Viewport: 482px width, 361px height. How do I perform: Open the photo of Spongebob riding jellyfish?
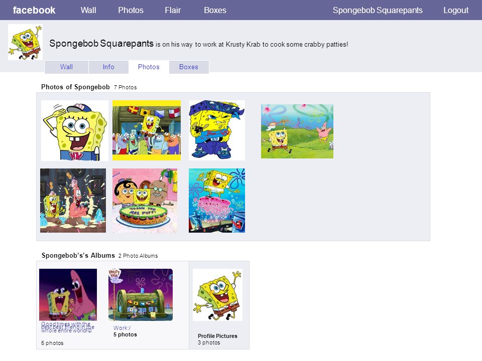point(217,201)
